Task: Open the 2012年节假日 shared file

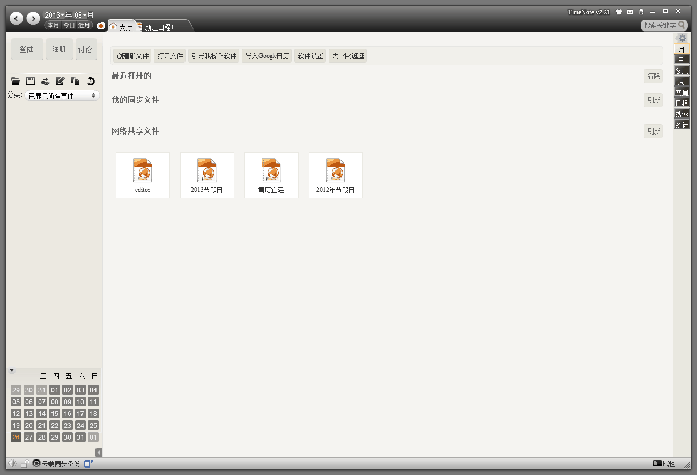Action: (x=336, y=175)
